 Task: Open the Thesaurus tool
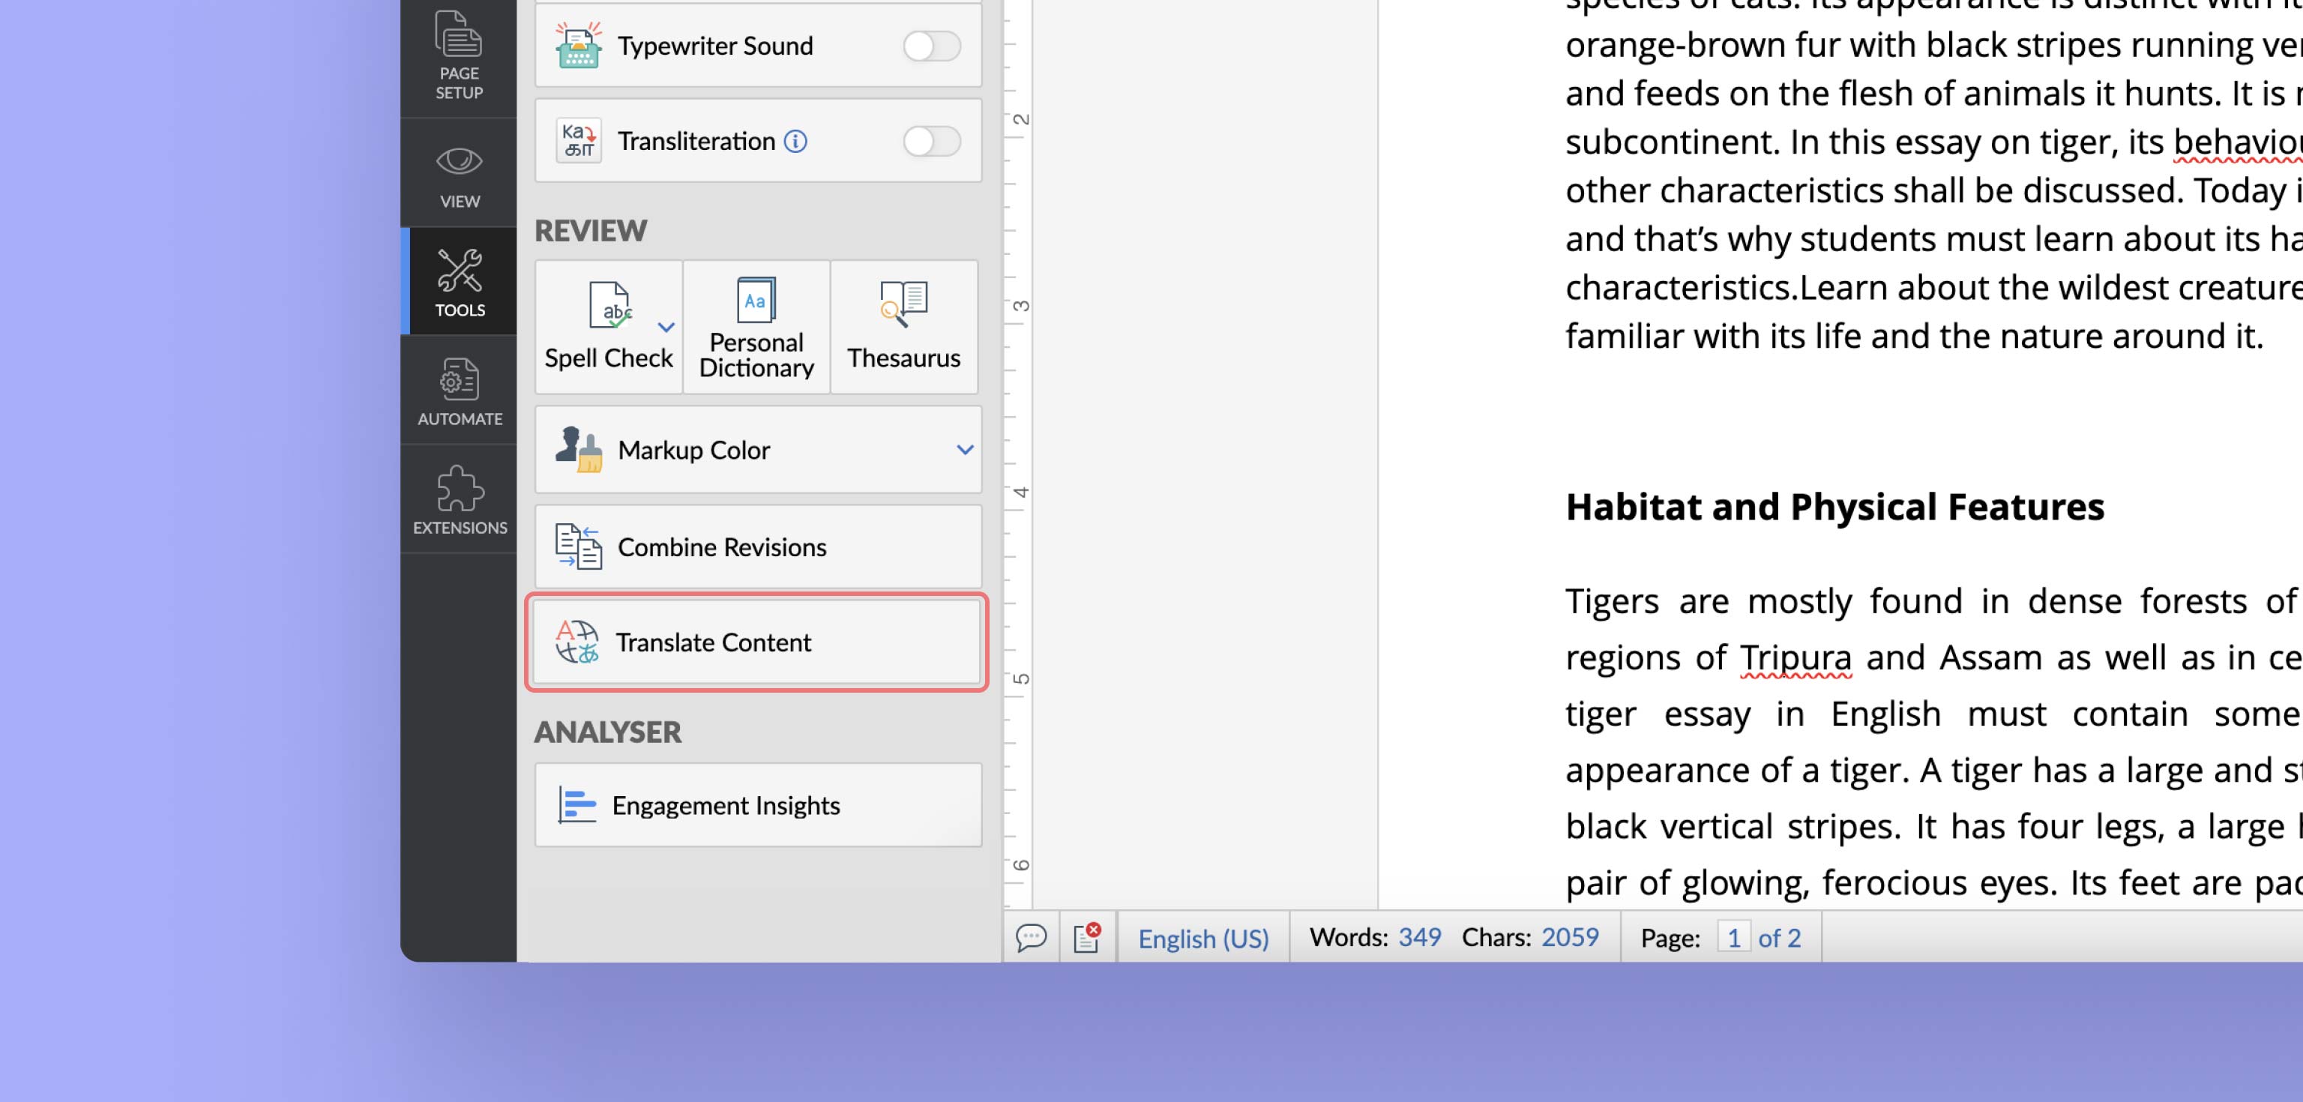pos(903,327)
